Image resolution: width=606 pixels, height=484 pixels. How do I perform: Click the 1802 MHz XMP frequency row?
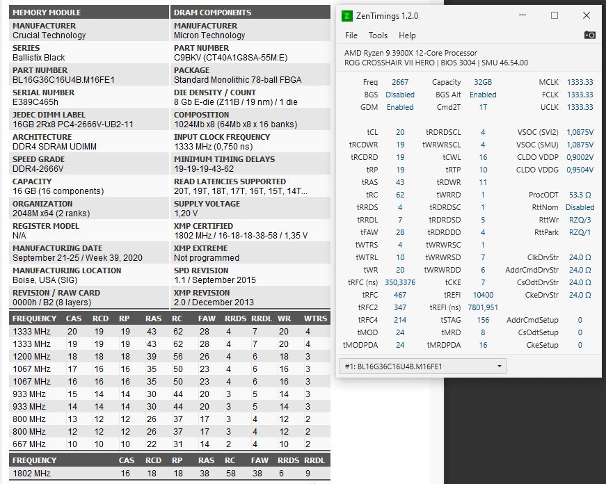click(x=170, y=473)
